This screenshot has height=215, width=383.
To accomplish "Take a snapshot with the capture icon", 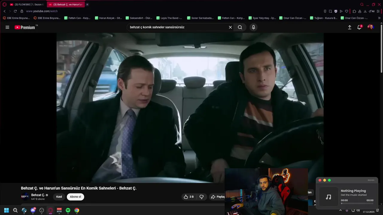I will pyautogui.click(x=330, y=11).
